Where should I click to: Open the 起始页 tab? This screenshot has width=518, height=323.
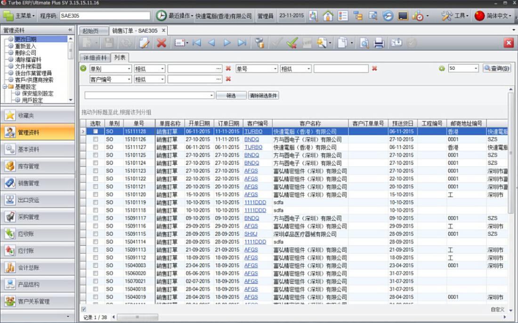tap(91, 31)
